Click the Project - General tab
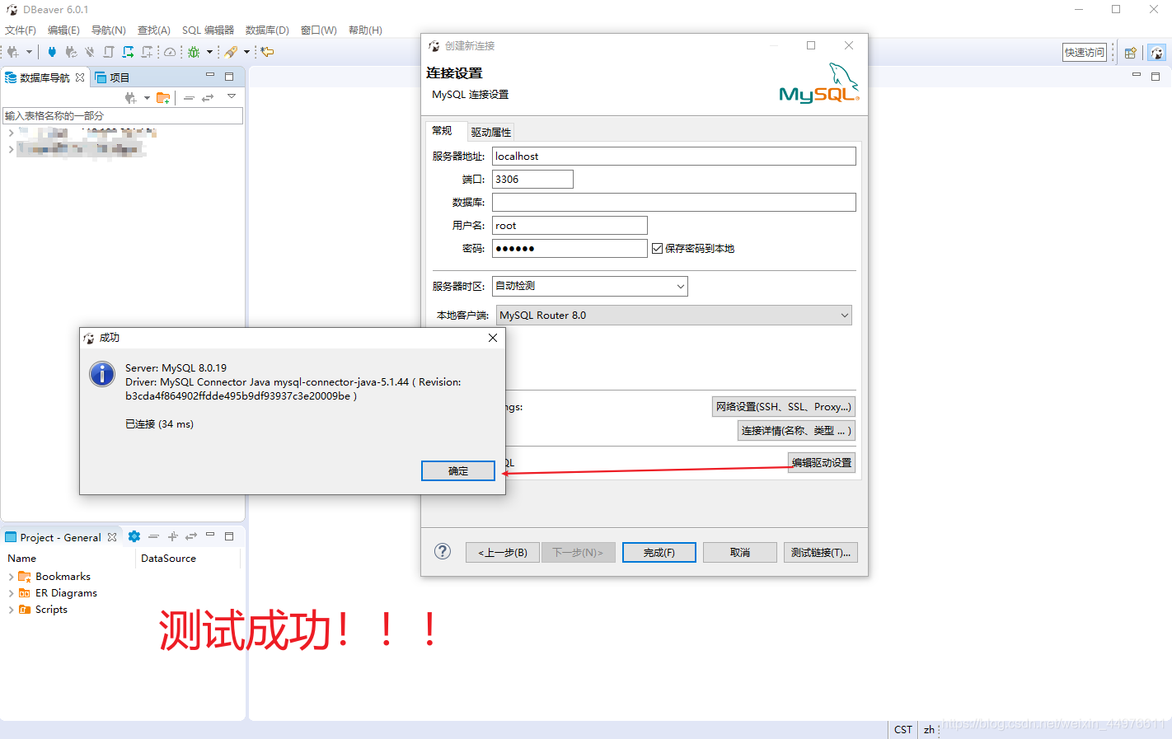This screenshot has height=739, width=1172. tap(61, 537)
